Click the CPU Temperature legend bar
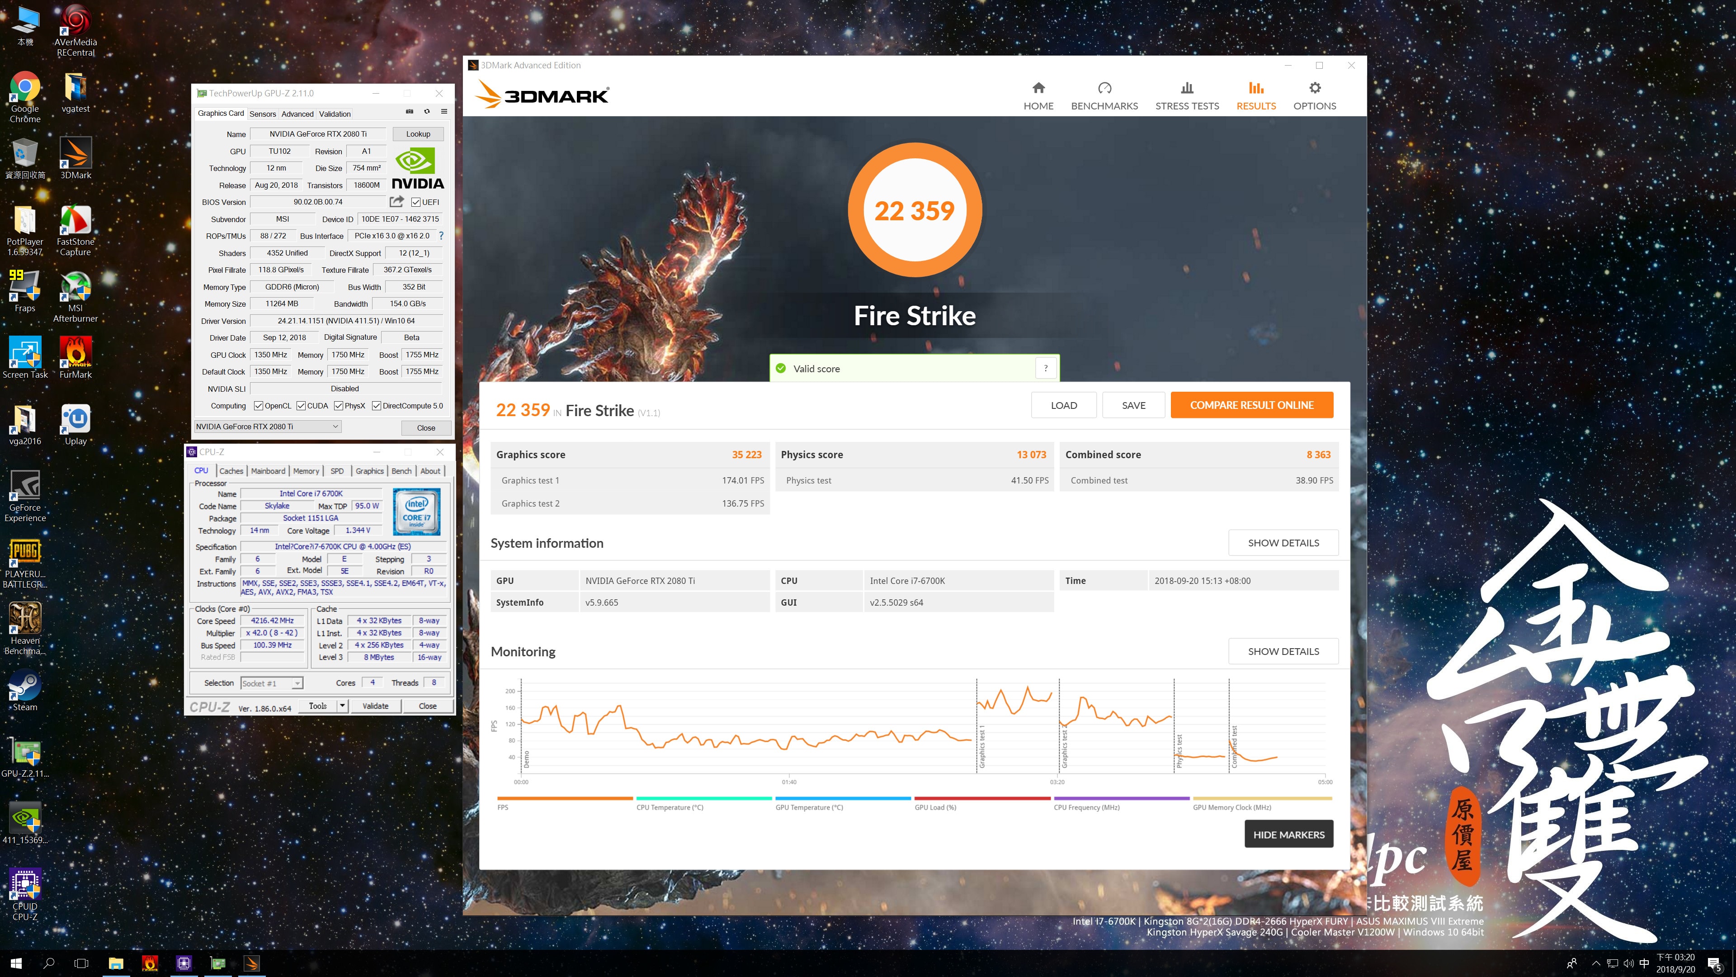Screen dimensions: 1736x977 703,798
